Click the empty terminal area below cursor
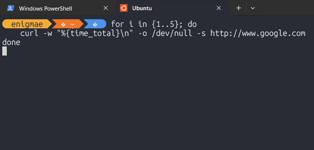The image size is (314, 150). click(157, 102)
